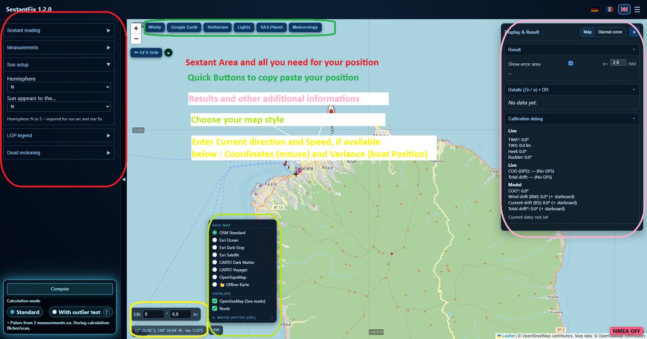
Task: Switch to the Diurnal curve tab
Action: coord(610,32)
